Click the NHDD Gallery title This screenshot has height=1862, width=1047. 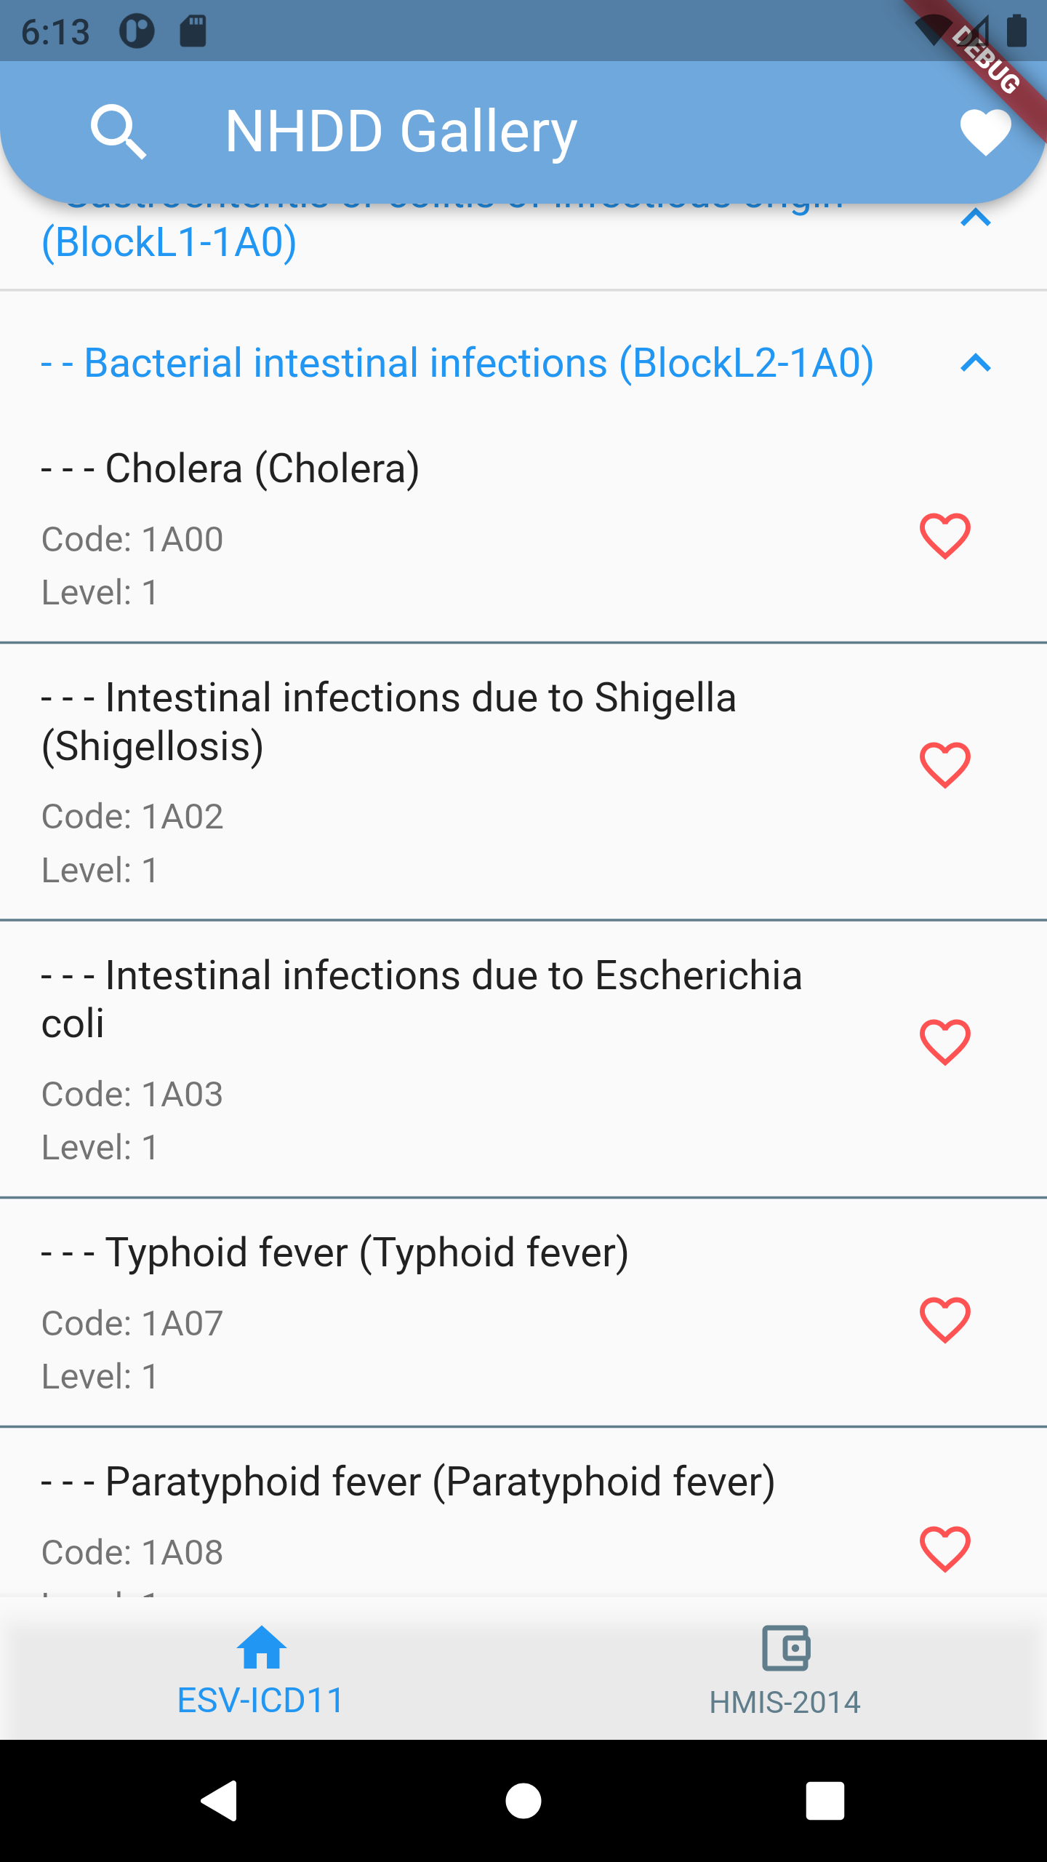401,132
